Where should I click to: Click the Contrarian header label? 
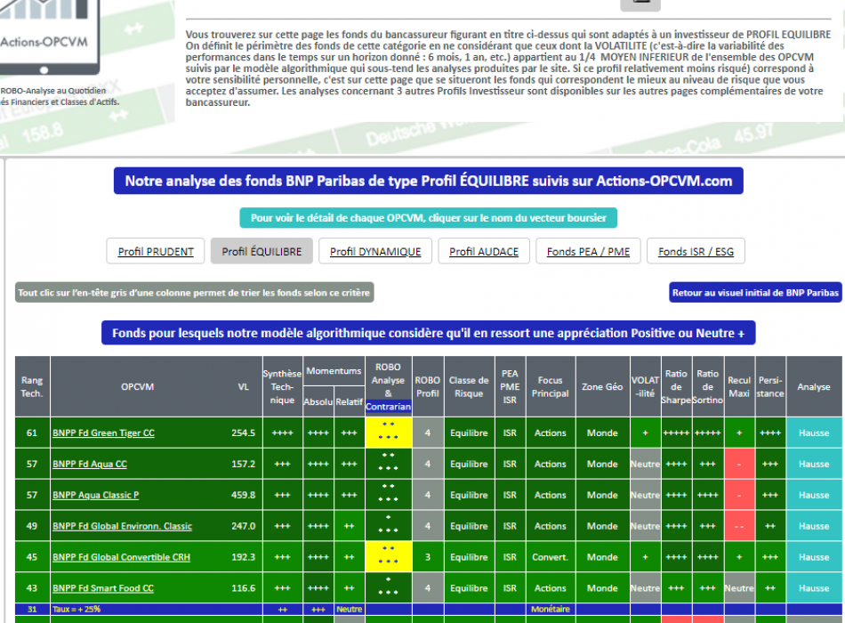pyautogui.click(x=388, y=407)
